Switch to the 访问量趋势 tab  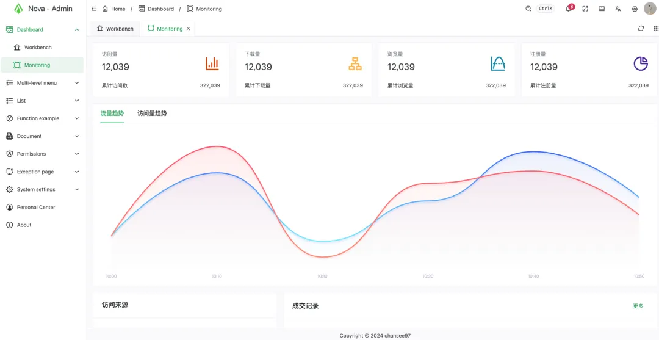click(152, 114)
